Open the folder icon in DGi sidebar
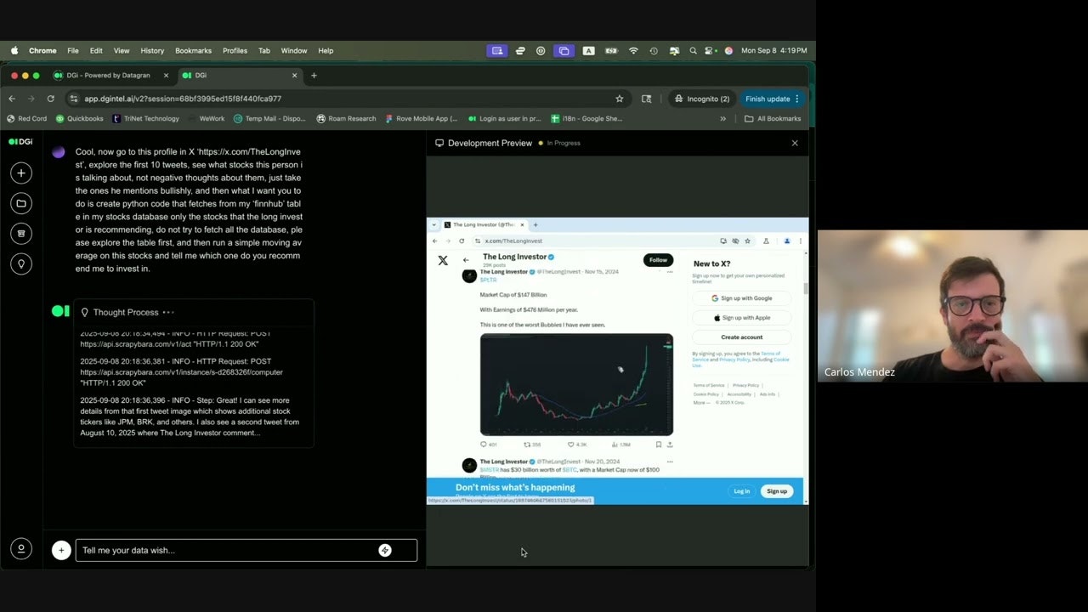This screenshot has width=1088, height=612. tap(21, 203)
